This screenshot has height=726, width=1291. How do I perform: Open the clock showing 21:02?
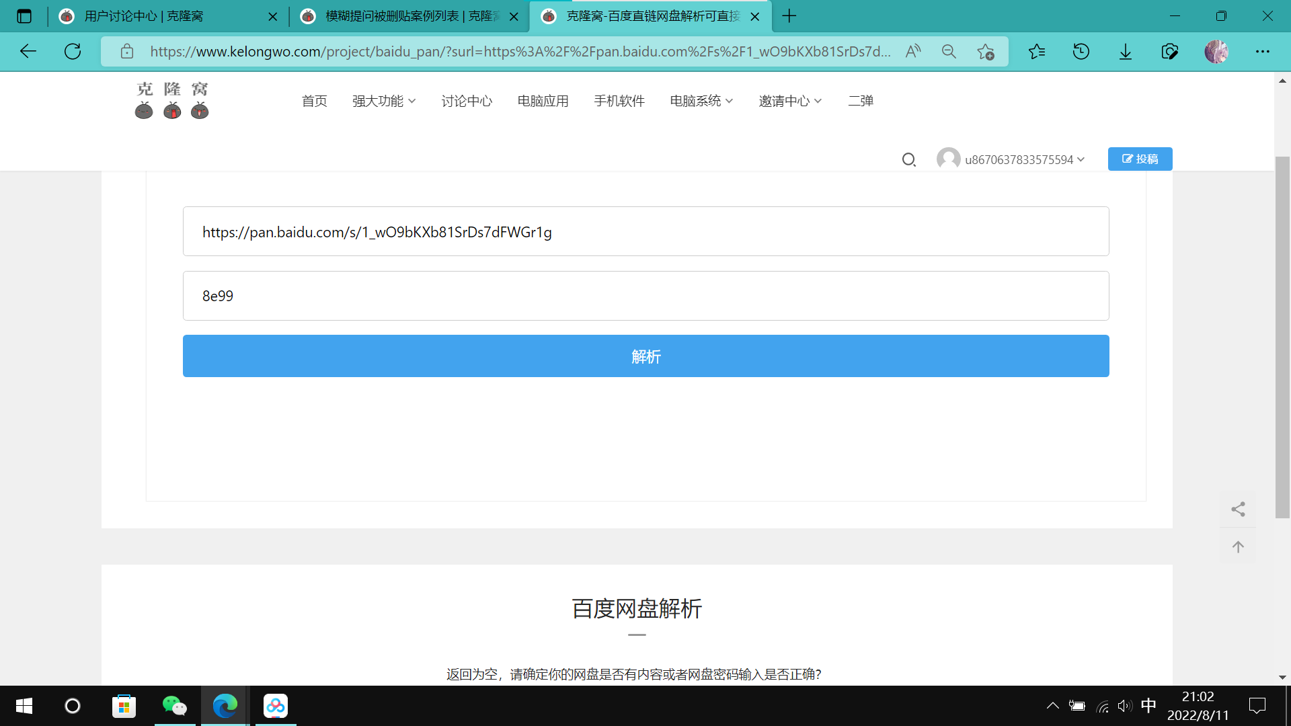click(x=1198, y=706)
